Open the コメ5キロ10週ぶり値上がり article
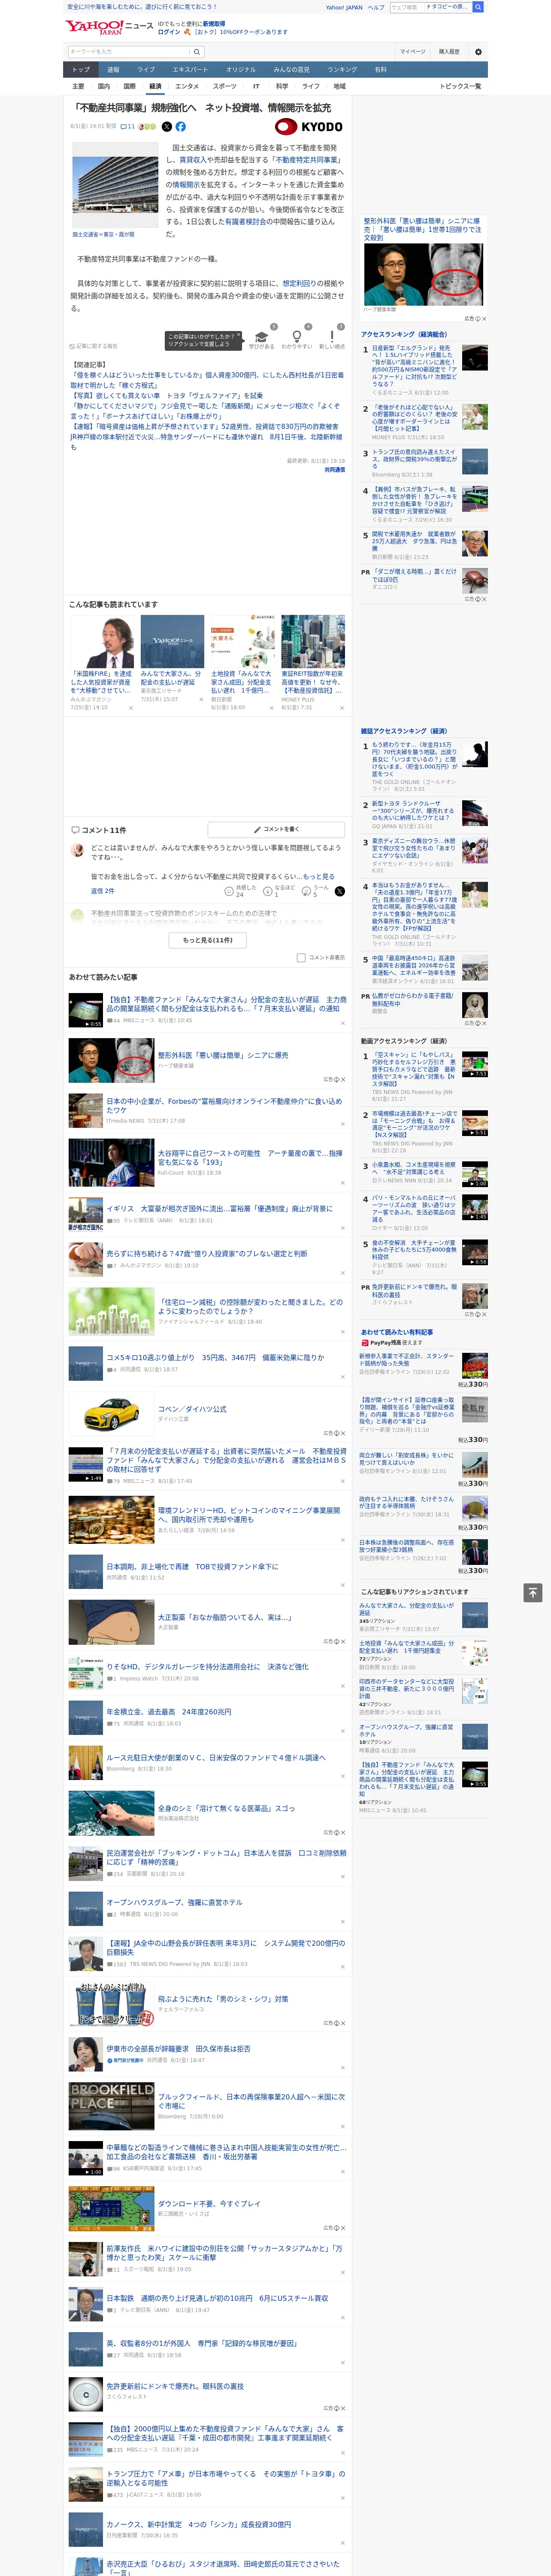 point(215,1358)
